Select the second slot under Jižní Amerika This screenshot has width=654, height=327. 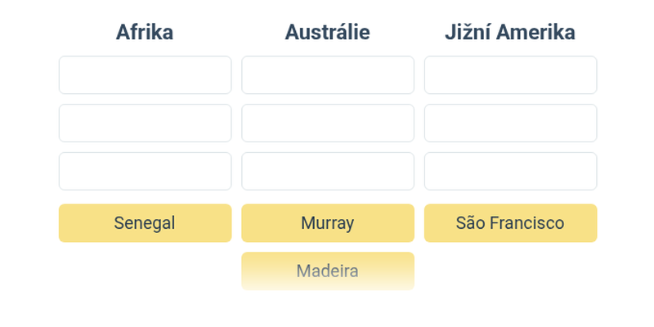click(x=510, y=123)
